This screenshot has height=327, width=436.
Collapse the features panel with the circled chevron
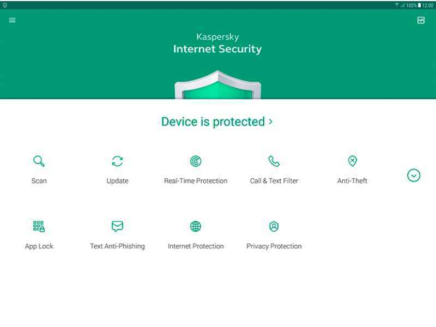click(x=414, y=175)
